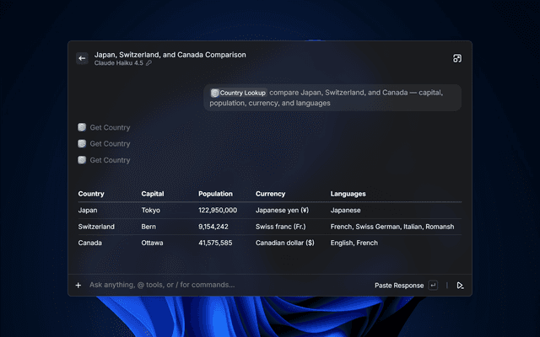
Task: Expand the first Get Country tool call
Action: pos(104,127)
